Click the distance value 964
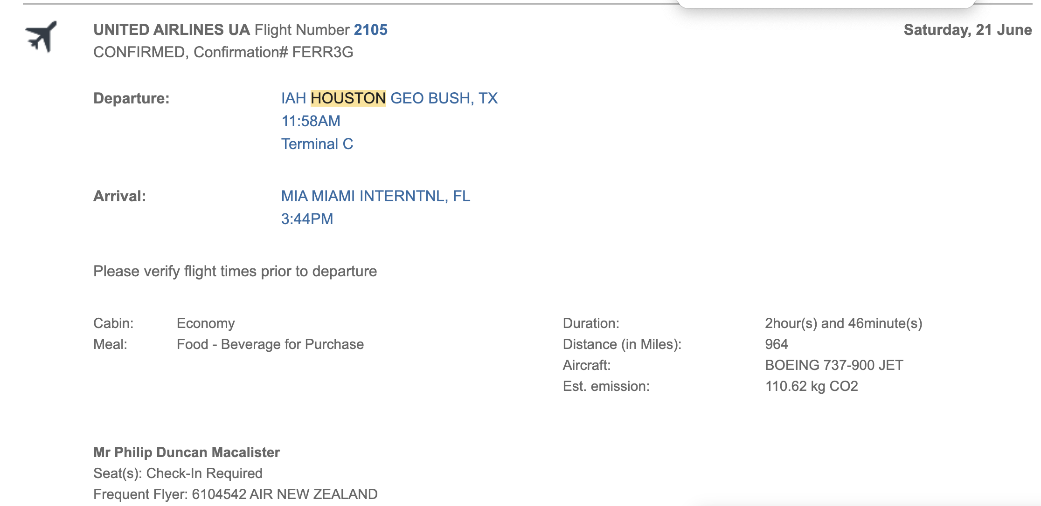 tap(776, 344)
